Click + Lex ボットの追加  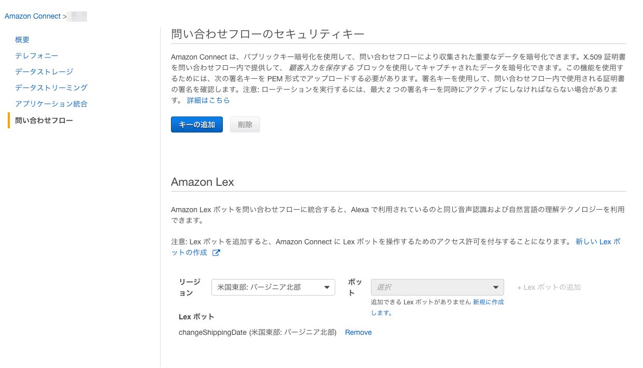[x=549, y=287]
